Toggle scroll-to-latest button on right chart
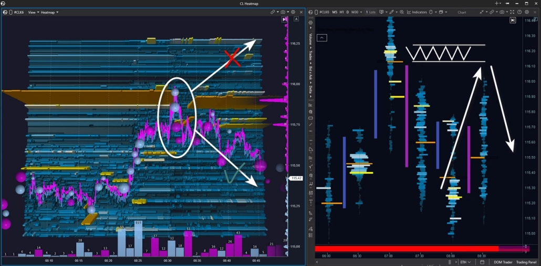541x266 pixels. pos(513,20)
